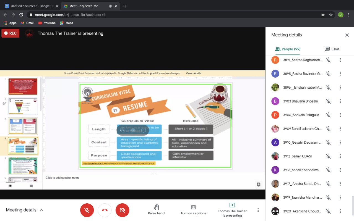Open the Gmail bookmark
Screen dimensions: 354x221
pos(27,23)
